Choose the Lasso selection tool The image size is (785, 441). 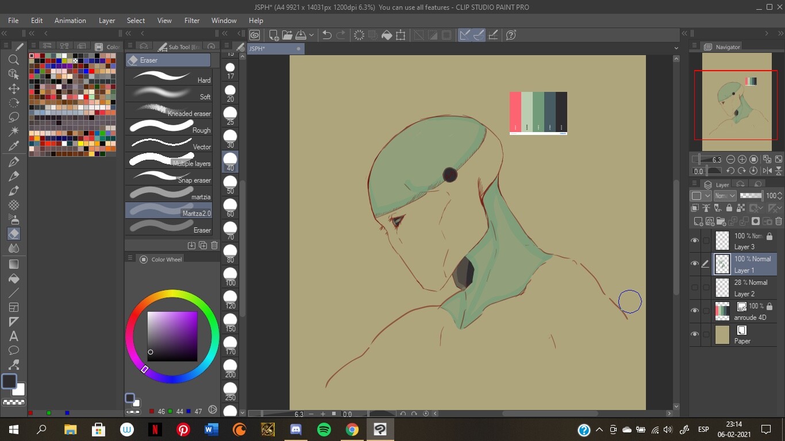pyautogui.click(x=14, y=117)
